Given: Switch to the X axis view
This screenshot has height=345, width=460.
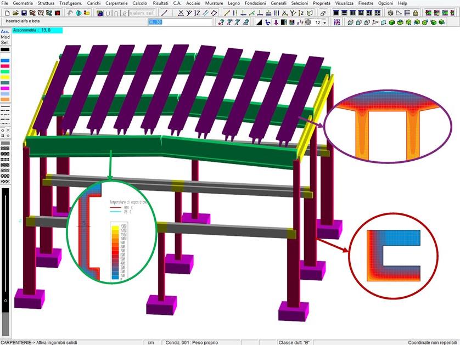Looking at the screenshot, I should coord(181,13).
